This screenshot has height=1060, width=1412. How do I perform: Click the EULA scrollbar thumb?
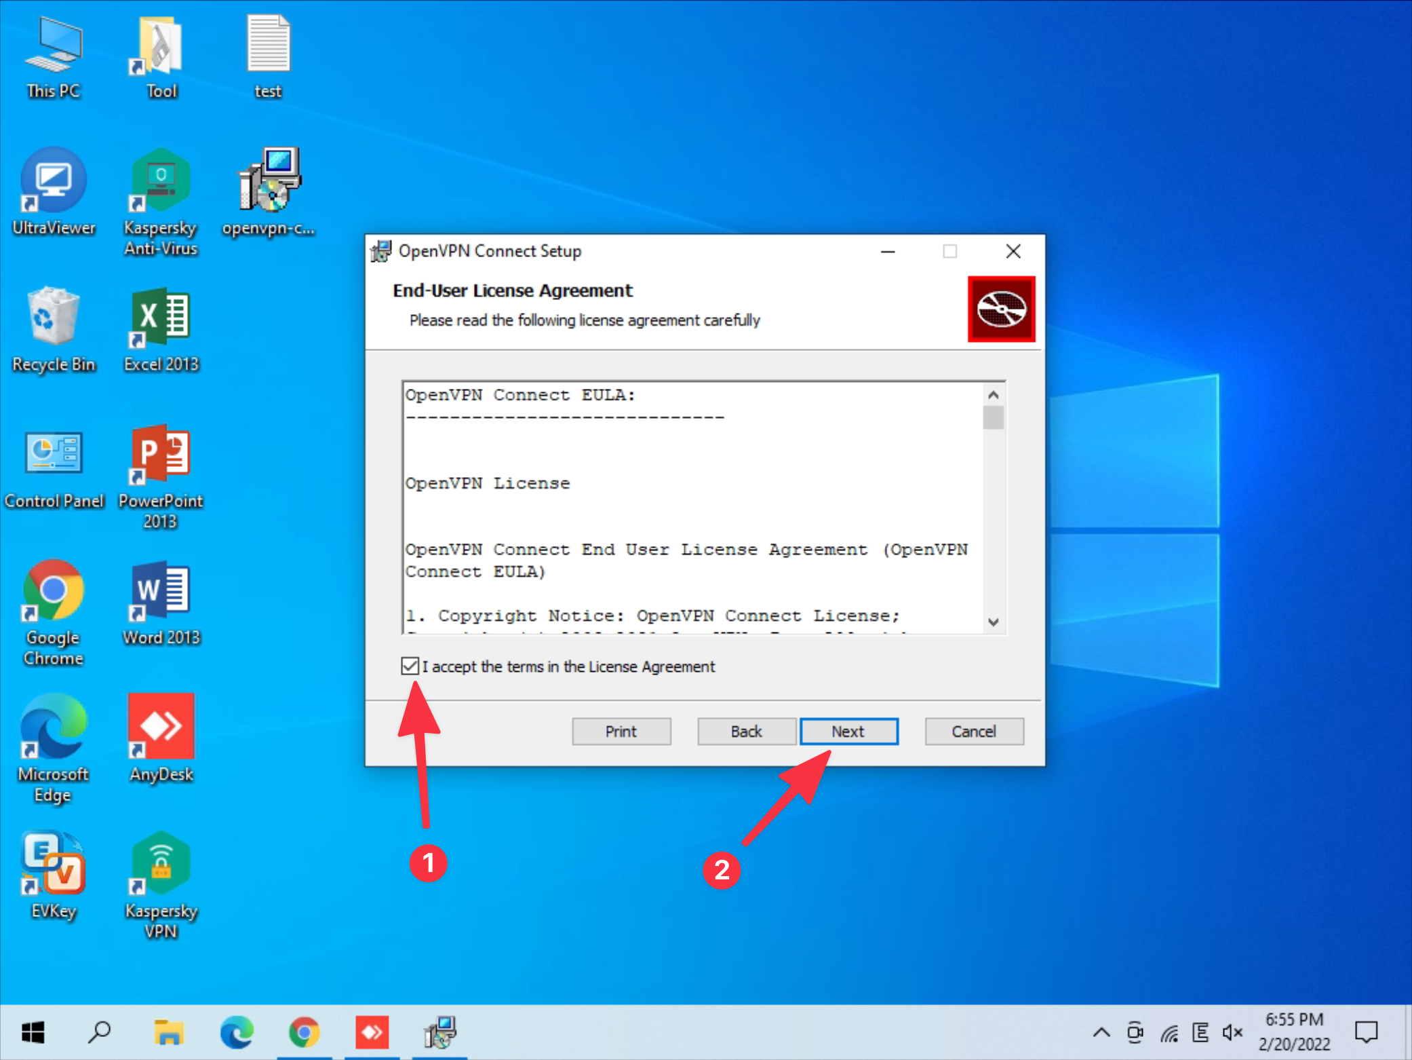click(x=993, y=417)
